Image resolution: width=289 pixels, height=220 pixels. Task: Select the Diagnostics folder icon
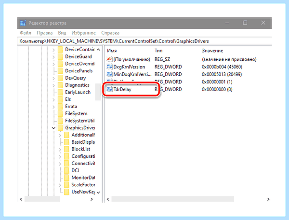click(61, 85)
